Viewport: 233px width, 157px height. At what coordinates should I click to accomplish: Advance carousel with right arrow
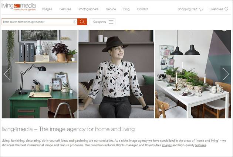click(226, 74)
